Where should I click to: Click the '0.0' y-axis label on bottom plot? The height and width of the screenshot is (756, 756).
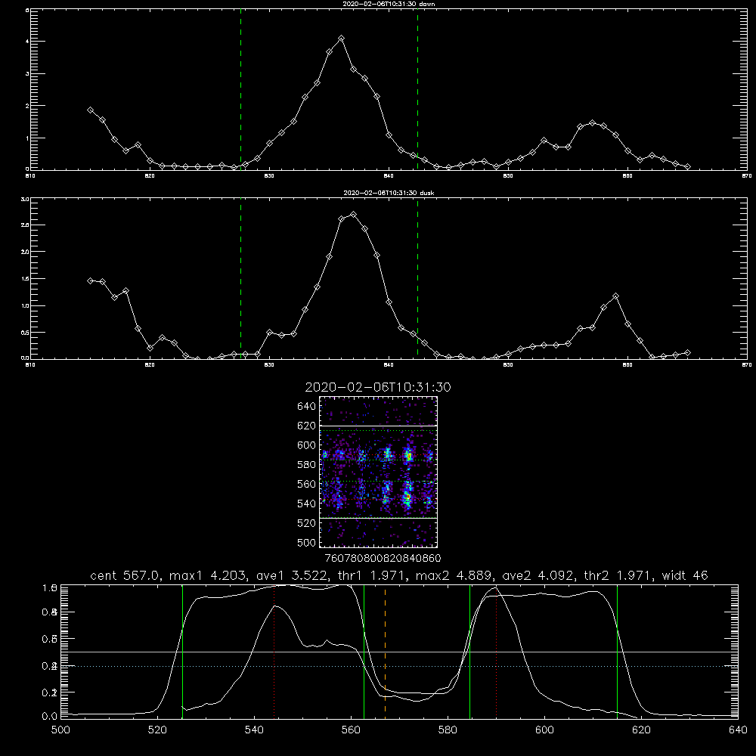coord(50,717)
